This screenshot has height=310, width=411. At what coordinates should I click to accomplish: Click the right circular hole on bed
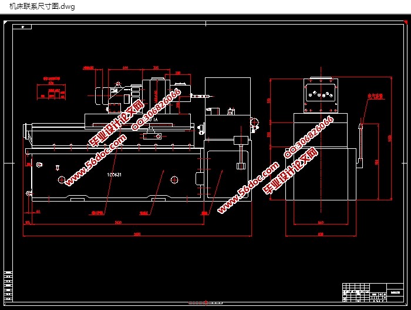pyautogui.click(x=174, y=180)
